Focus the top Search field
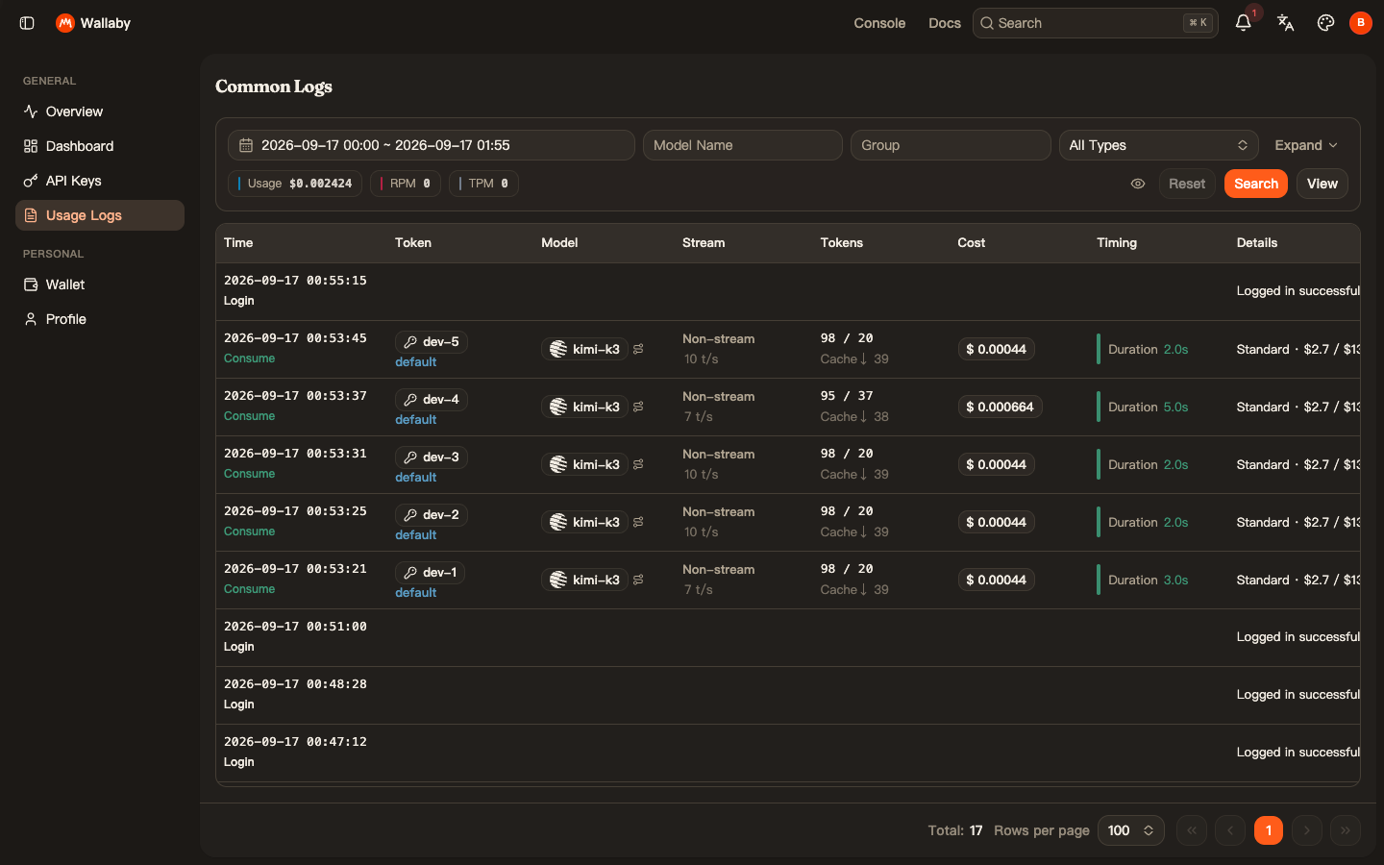Viewport: 1384px width, 865px height. pos(1096,23)
